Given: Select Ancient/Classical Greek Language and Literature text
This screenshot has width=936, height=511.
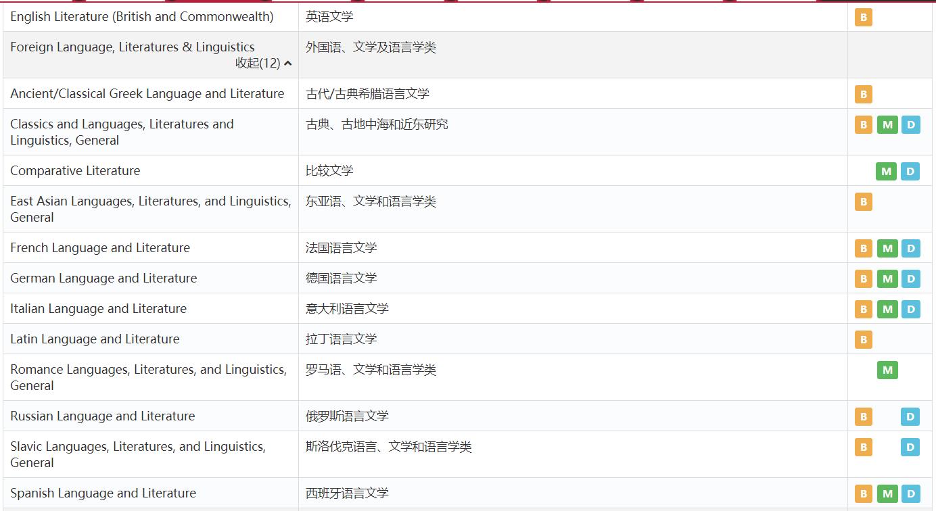Looking at the screenshot, I should tap(147, 93).
